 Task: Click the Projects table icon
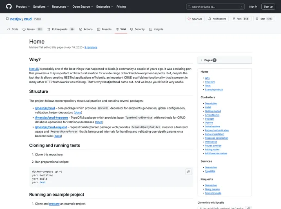pyautogui.click(x=98, y=29)
